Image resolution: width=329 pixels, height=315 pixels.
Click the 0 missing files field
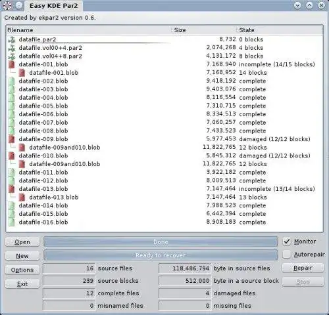(185, 306)
